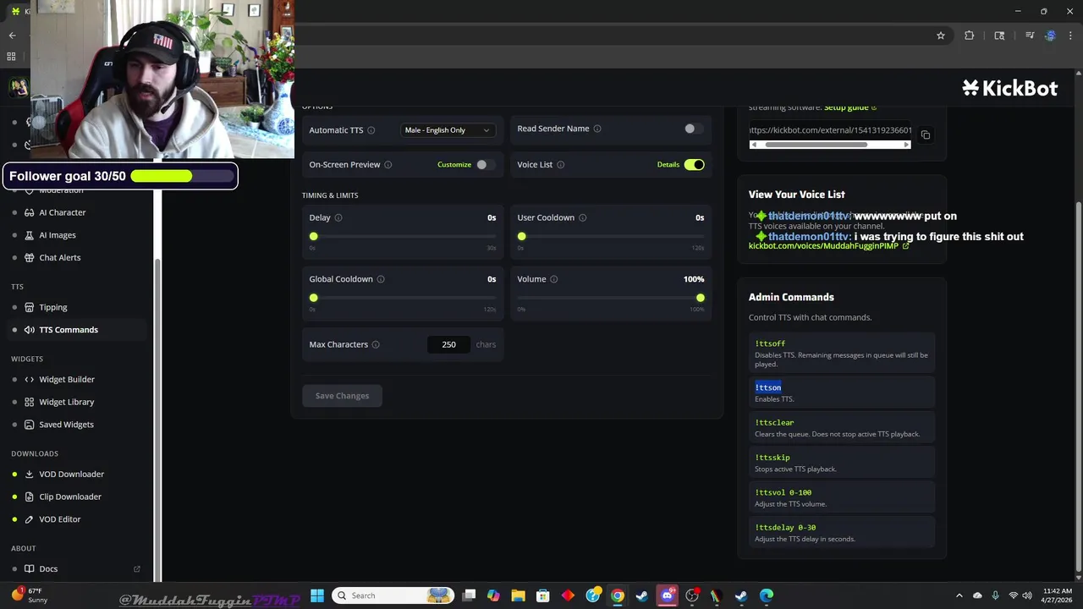Open the VOD Downloader page
The image size is (1083, 609).
71,475
